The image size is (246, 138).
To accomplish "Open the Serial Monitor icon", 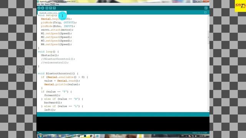I will coord(206,8).
